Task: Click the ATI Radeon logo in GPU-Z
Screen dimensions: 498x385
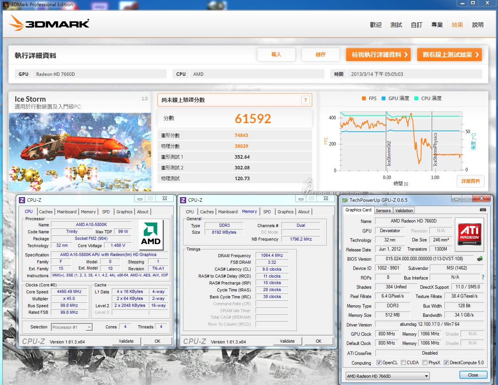Action: pyautogui.click(x=469, y=234)
